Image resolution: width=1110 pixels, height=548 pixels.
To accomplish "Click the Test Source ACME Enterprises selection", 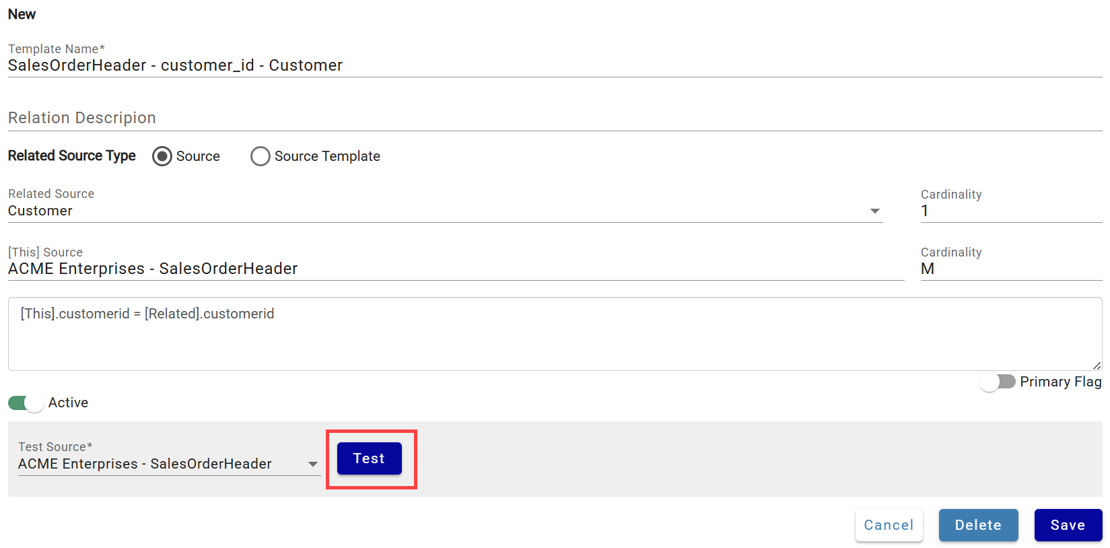I will pos(145,464).
